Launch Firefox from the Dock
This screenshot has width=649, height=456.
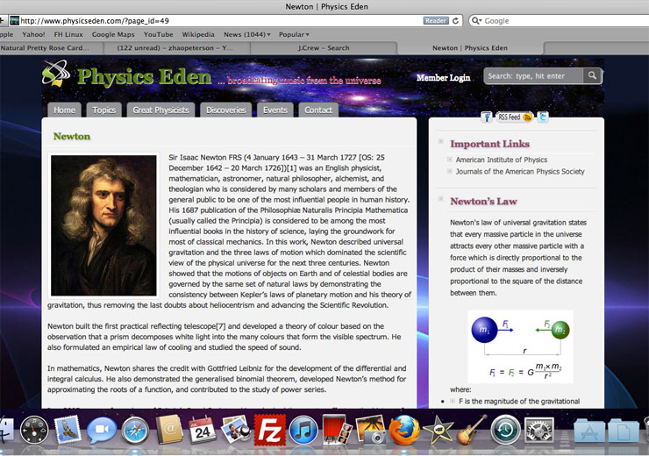(404, 431)
